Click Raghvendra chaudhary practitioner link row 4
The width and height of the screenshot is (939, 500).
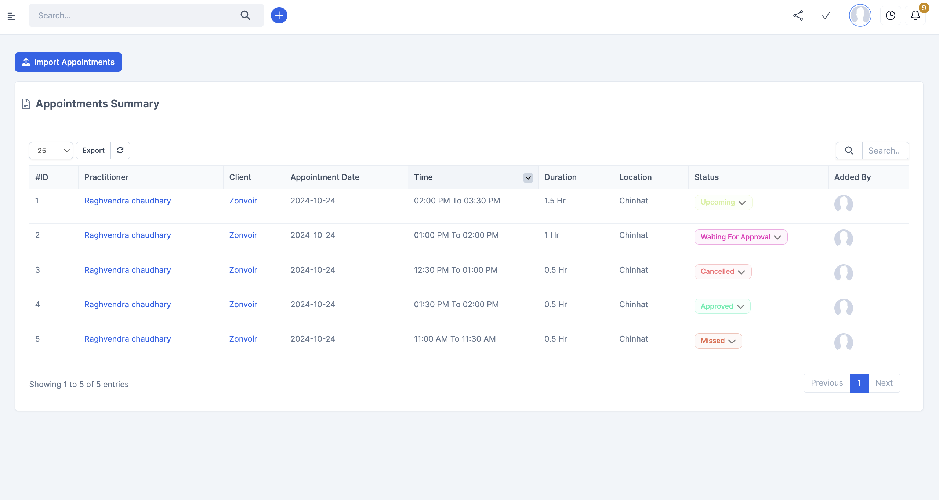pos(127,304)
